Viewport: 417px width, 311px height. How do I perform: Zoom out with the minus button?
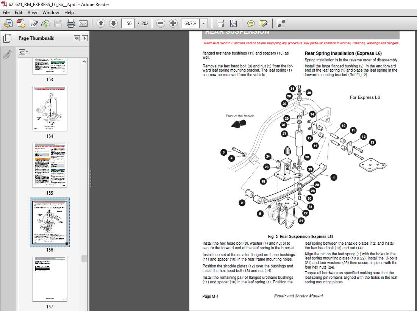coord(161,23)
